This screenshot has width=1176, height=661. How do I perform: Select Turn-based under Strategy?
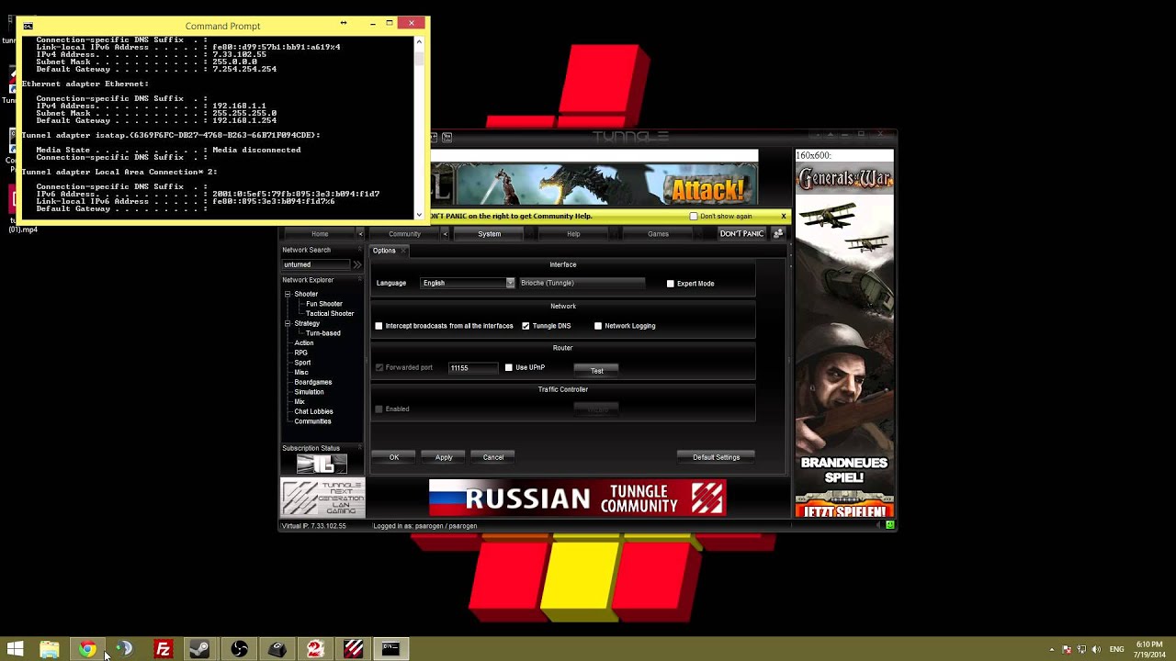tap(323, 333)
